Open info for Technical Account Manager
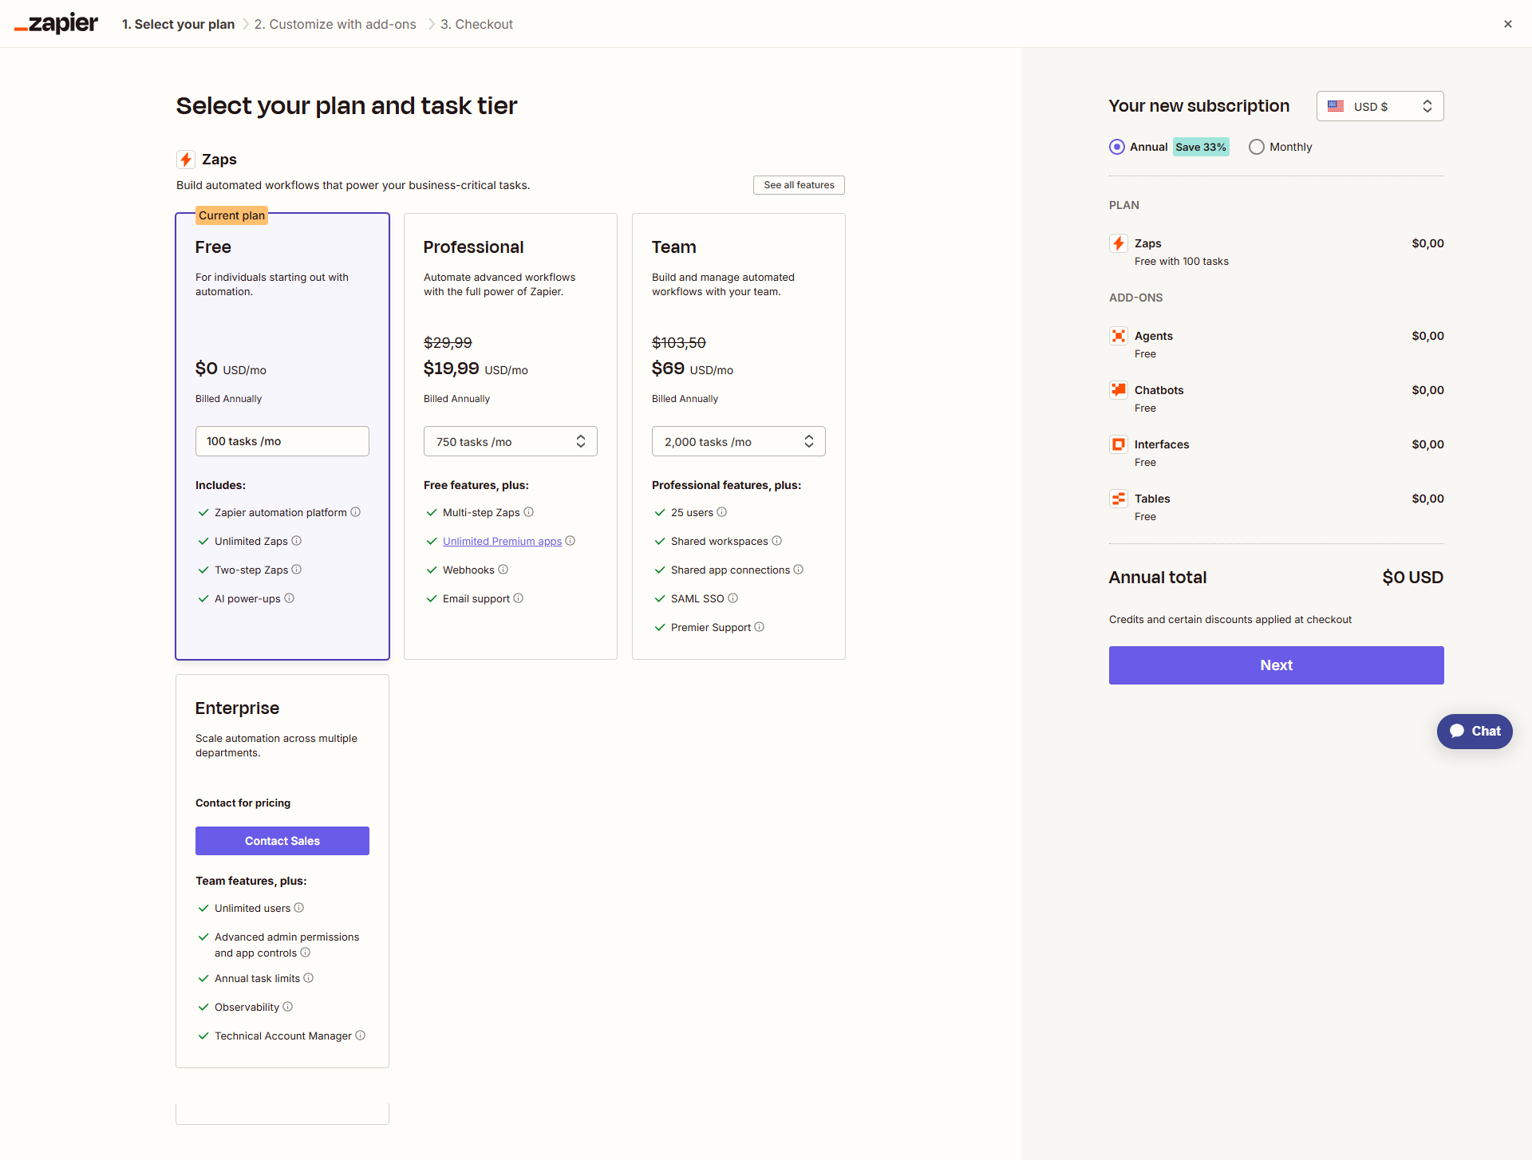The width and height of the screenshot is (1532, 1160). point(361,1036)
